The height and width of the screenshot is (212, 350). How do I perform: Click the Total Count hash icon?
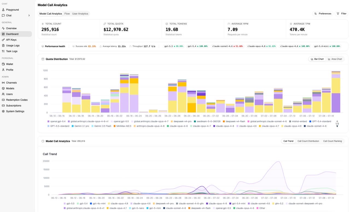[x=43, y=24]
